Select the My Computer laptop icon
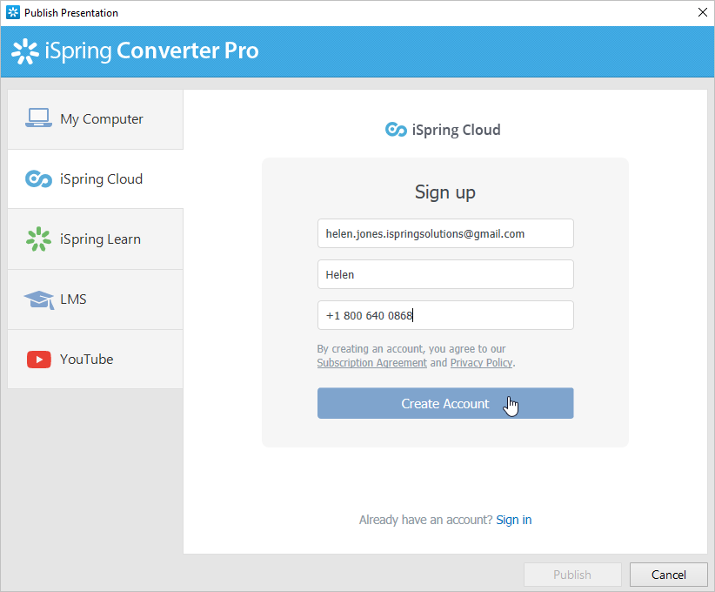 (38, 118)
